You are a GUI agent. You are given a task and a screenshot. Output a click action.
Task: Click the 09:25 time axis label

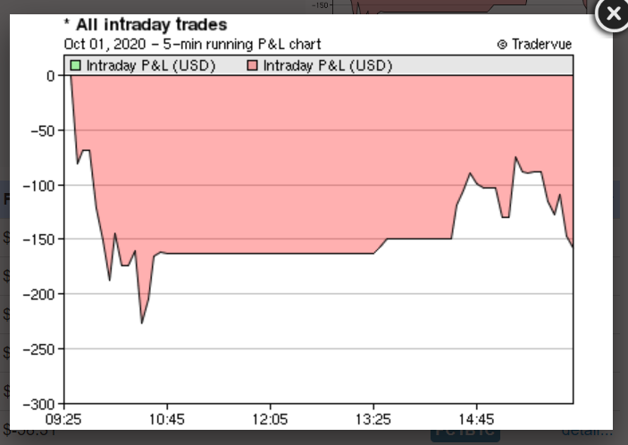tap(63, 418)
